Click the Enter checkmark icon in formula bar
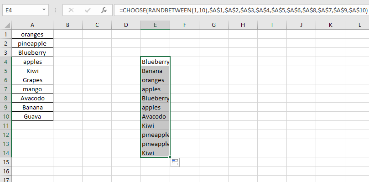The height and width of the screenshot is (182, 369). tap(88, 10)
